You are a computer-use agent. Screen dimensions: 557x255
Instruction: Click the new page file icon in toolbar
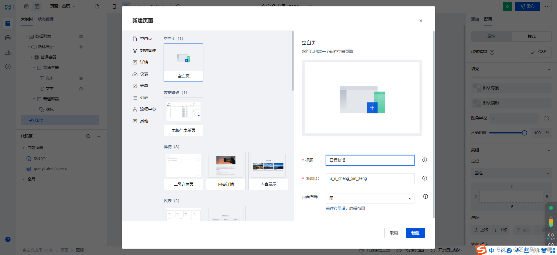[97, 6]
